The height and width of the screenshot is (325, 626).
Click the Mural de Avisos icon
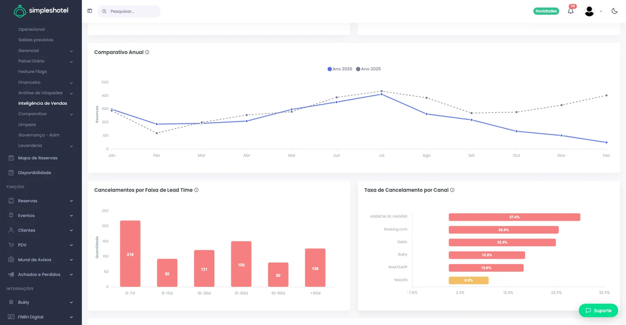pos(11,260)
